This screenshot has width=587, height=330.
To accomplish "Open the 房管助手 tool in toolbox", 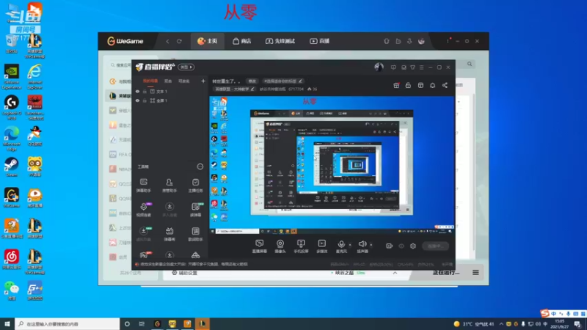I will click(x=169, y=186).
